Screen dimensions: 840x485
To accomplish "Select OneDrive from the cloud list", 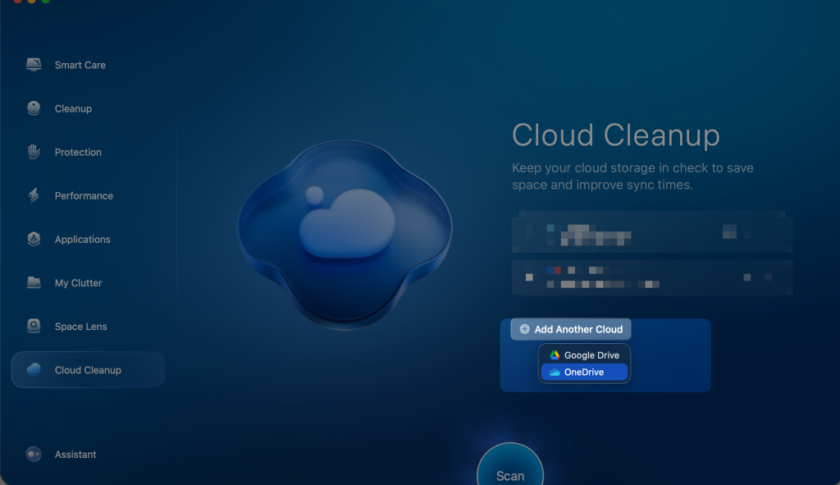I will [x=584, y=372].
